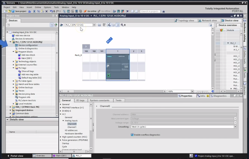Collapse the Program blocks folder
Image resolution: width=249 pixels, height=159 pixels.
[x=13, y=52]
